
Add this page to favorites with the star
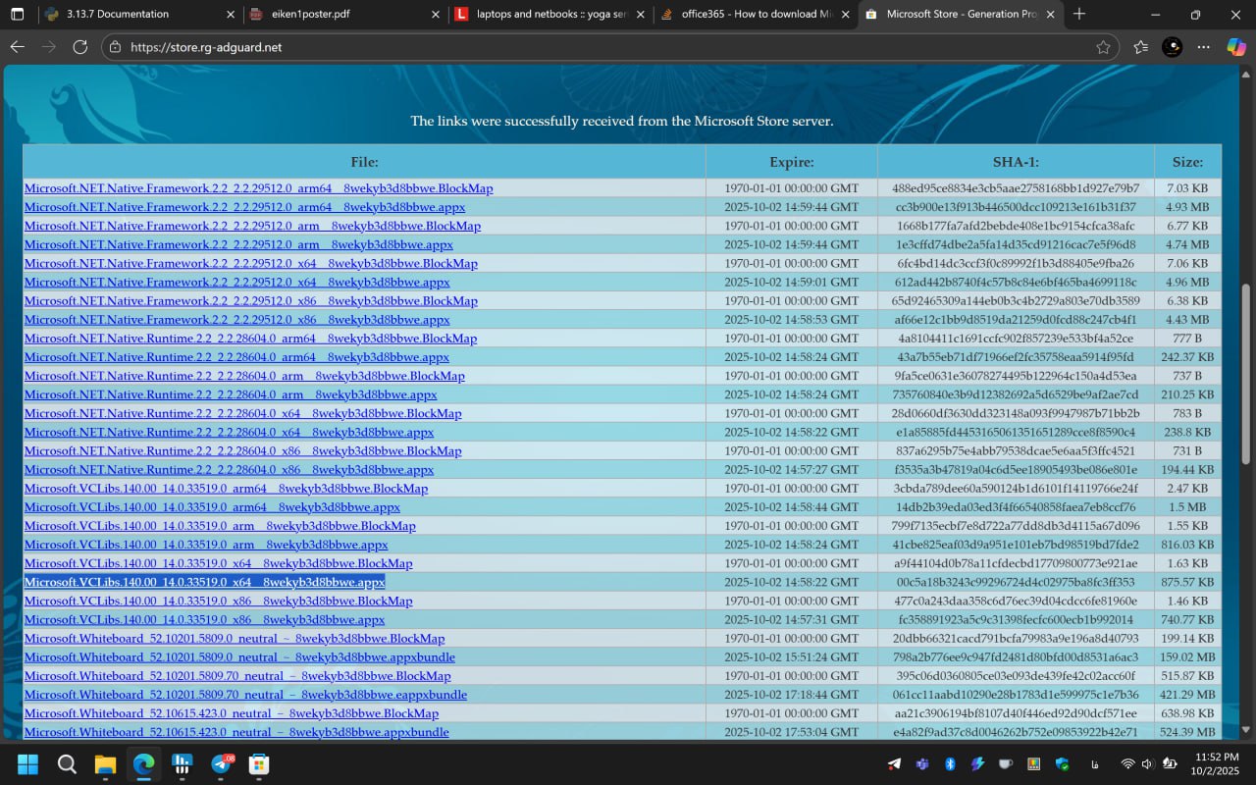click(x=1103, y=47)
